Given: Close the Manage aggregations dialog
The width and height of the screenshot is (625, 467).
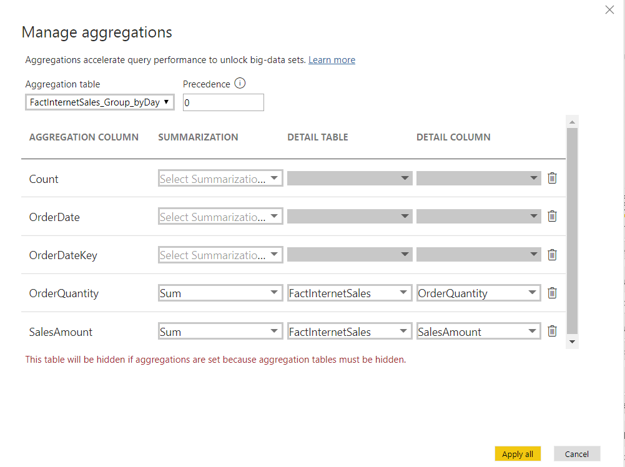Looking at the screenshot, I should pyautogui.click(x=609, y=9).
